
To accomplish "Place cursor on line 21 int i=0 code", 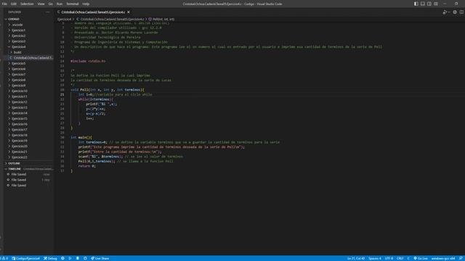I will pos(86,94).
